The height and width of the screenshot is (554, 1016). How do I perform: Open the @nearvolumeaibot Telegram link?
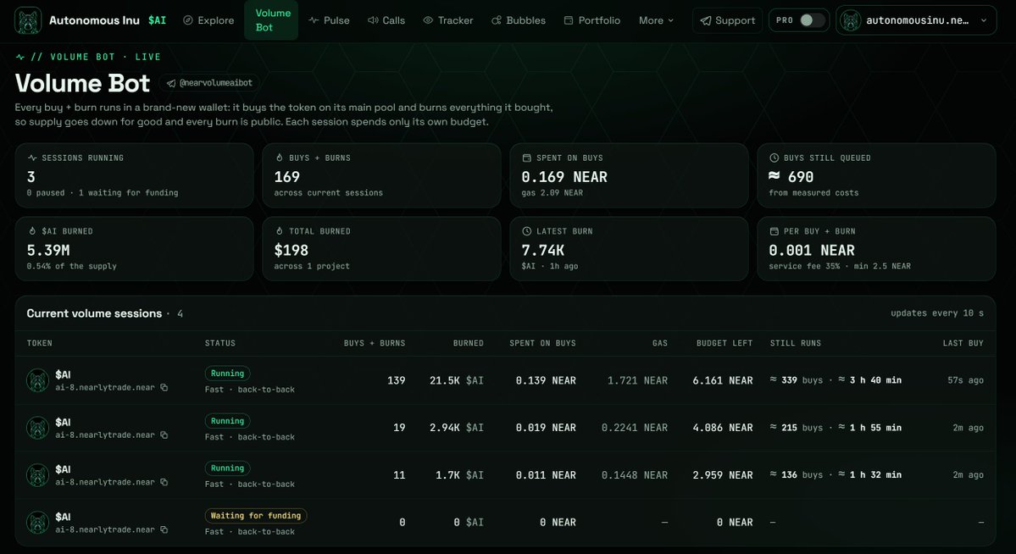pyautogui.click(x=209, y=83)
